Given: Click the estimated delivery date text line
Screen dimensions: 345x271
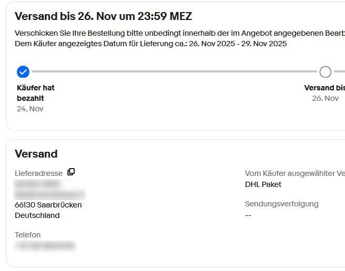Looking at the screenshot, I should click(x=150, y=44).
